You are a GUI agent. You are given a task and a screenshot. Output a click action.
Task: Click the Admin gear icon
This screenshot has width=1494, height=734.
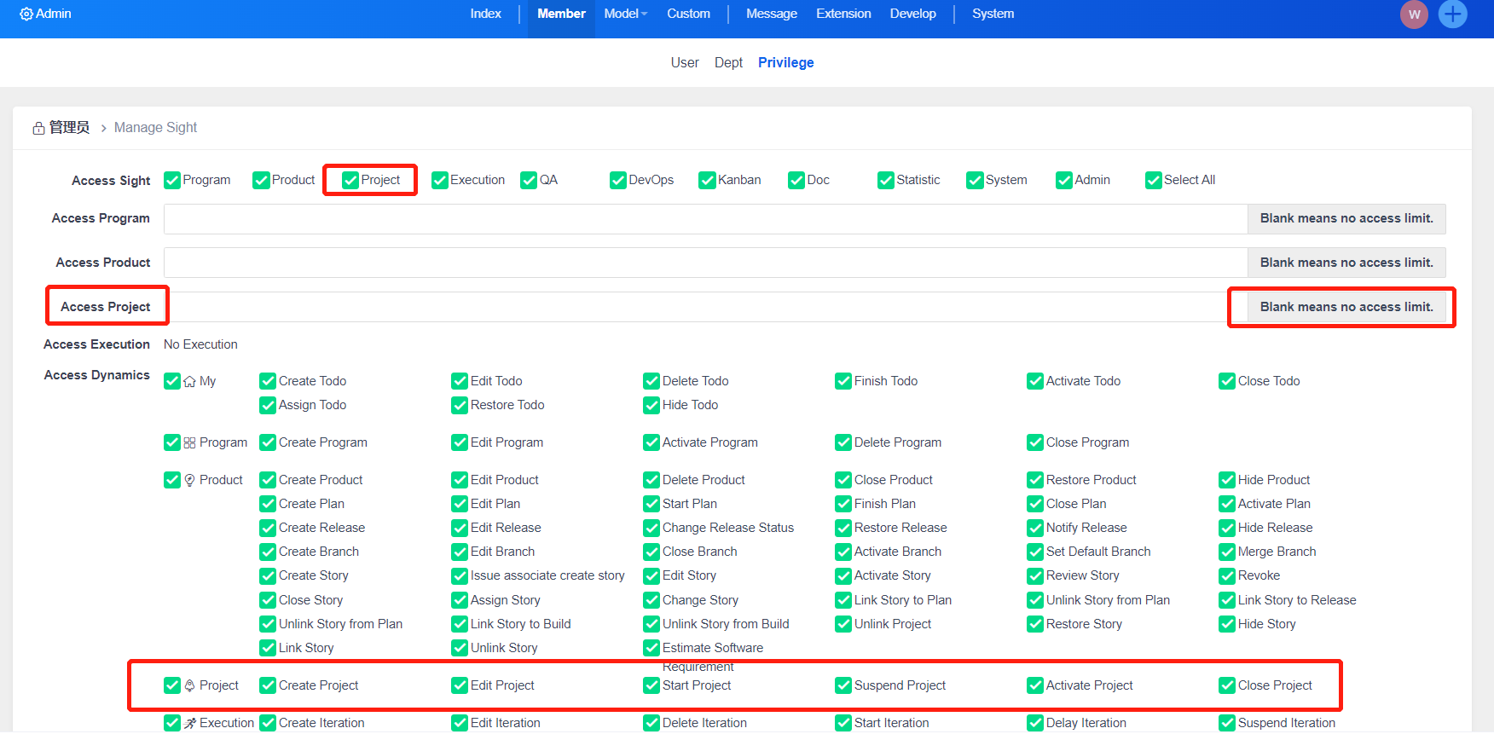tap(26, 14)
